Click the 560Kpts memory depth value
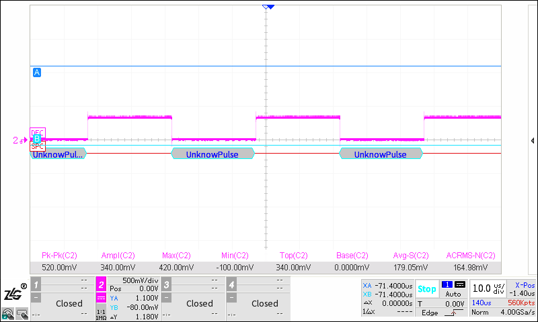 (521, 303)
